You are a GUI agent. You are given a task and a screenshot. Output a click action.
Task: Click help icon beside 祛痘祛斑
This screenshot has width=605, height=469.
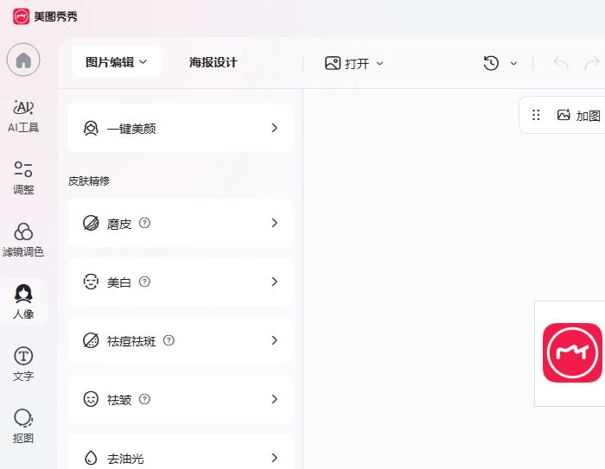pos(169,340)
